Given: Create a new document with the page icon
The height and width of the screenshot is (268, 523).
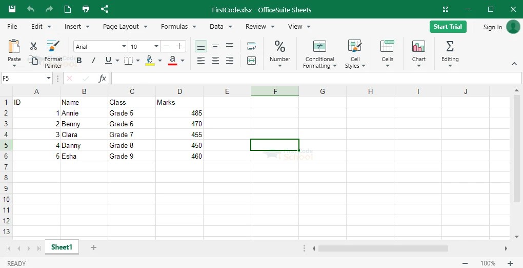Looking at the screenshot, I should pyautogui.click(x=68, y=9).
